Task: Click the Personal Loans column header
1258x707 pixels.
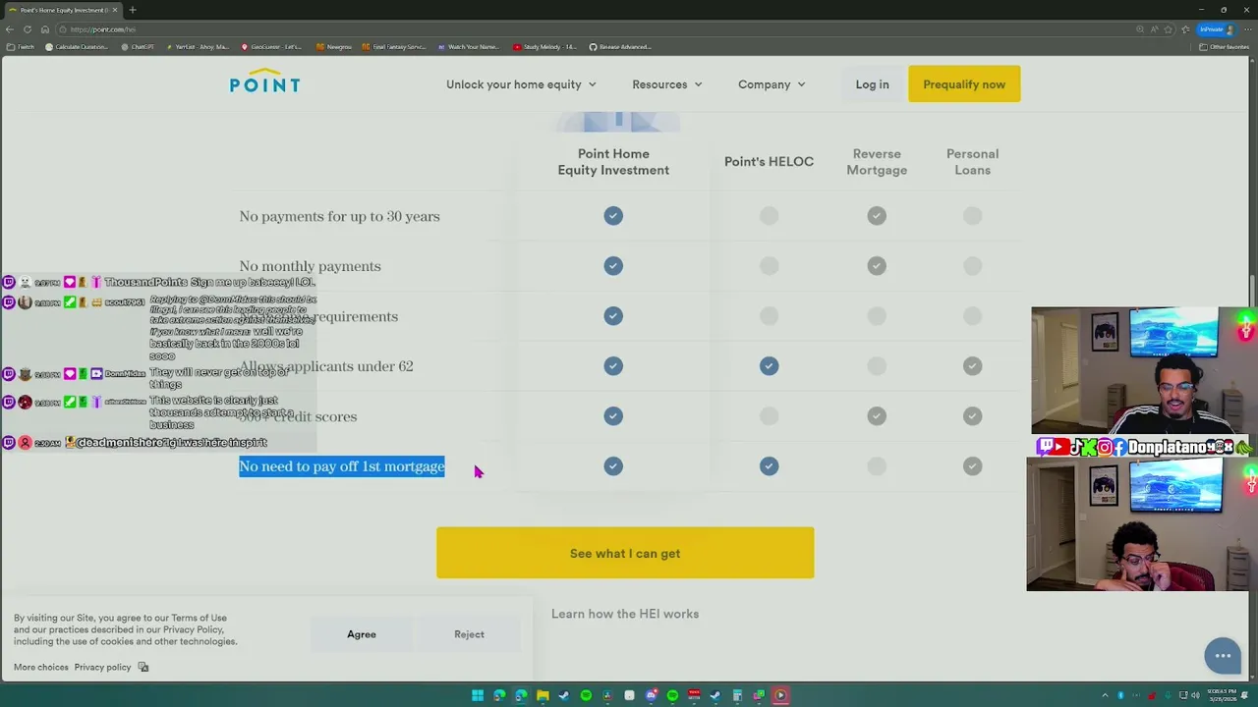Action: point(972,162)
